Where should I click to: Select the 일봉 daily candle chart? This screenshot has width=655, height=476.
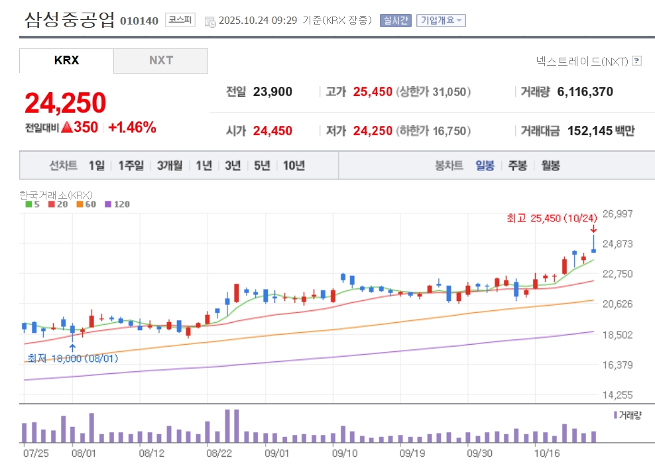pos(485,166)
